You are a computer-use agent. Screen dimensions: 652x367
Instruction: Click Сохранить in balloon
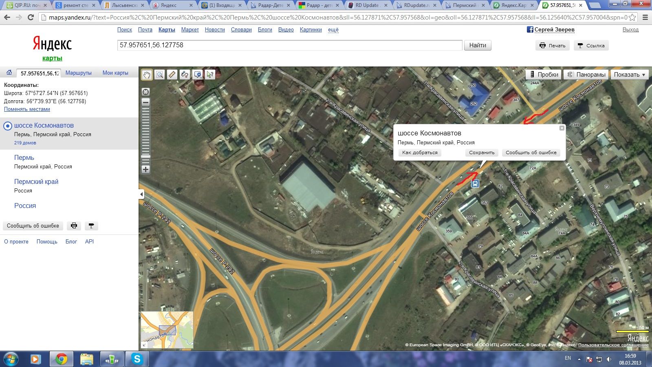pos(482,153)
